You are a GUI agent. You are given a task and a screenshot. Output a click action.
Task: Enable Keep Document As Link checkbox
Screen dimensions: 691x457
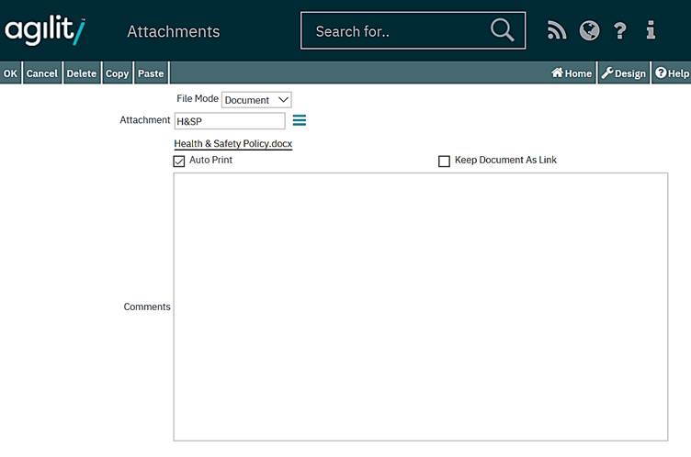445,162
